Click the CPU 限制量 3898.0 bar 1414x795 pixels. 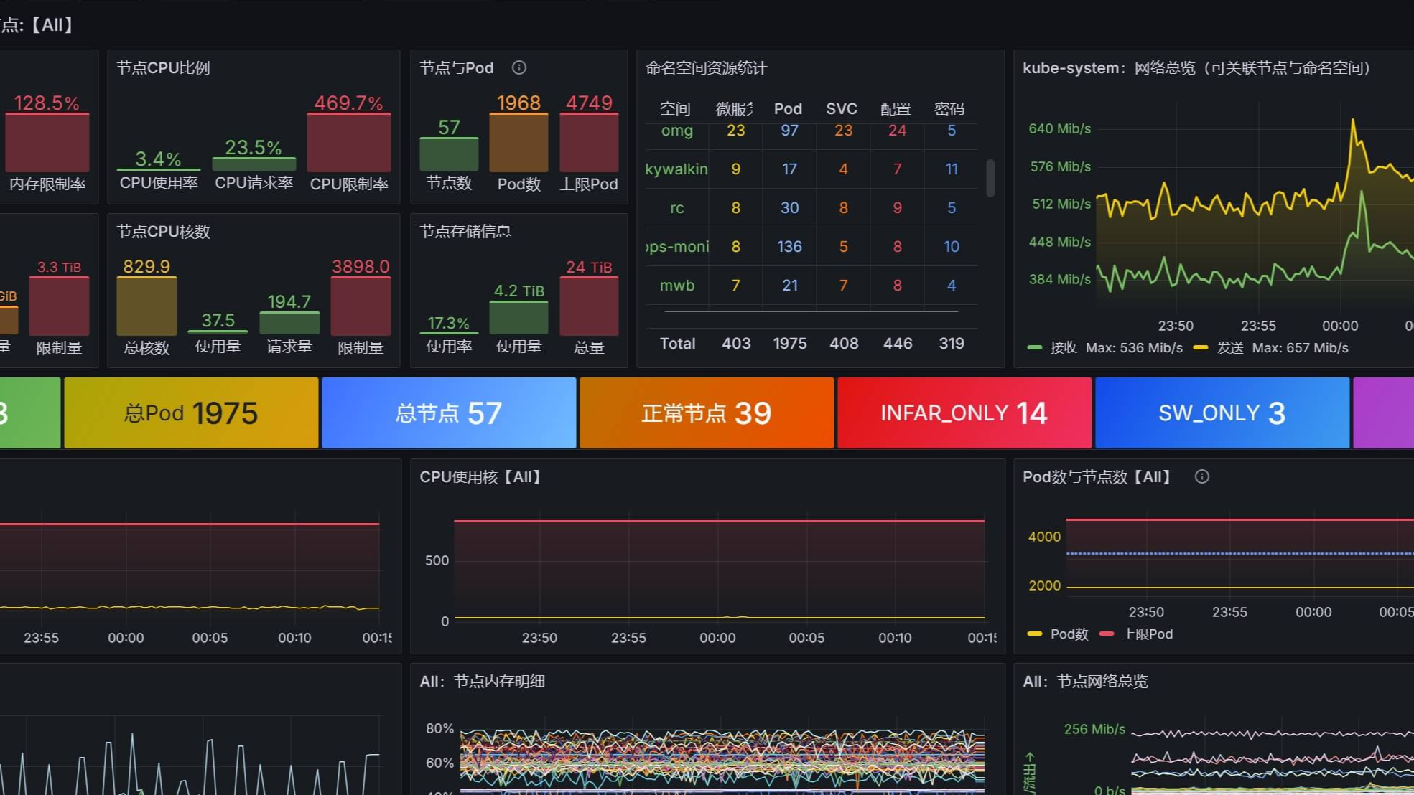[x=361, y=306]
